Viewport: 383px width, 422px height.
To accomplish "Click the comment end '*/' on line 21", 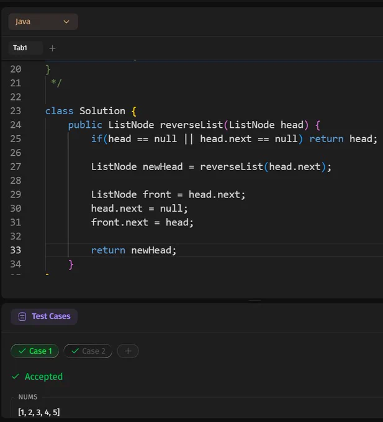I will click(56, 83).
